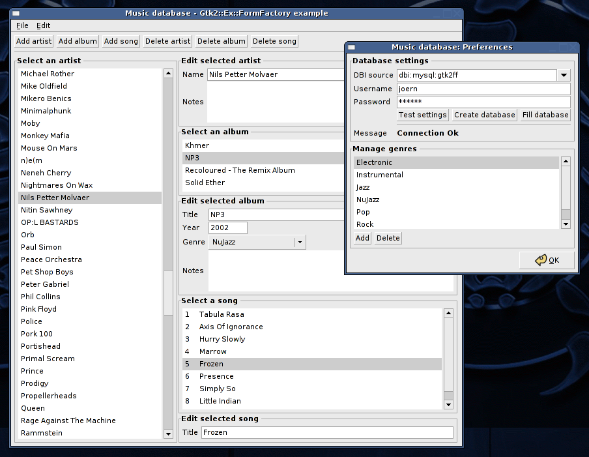
Task: Select artist Mike Oldfield
Action: 90,86
